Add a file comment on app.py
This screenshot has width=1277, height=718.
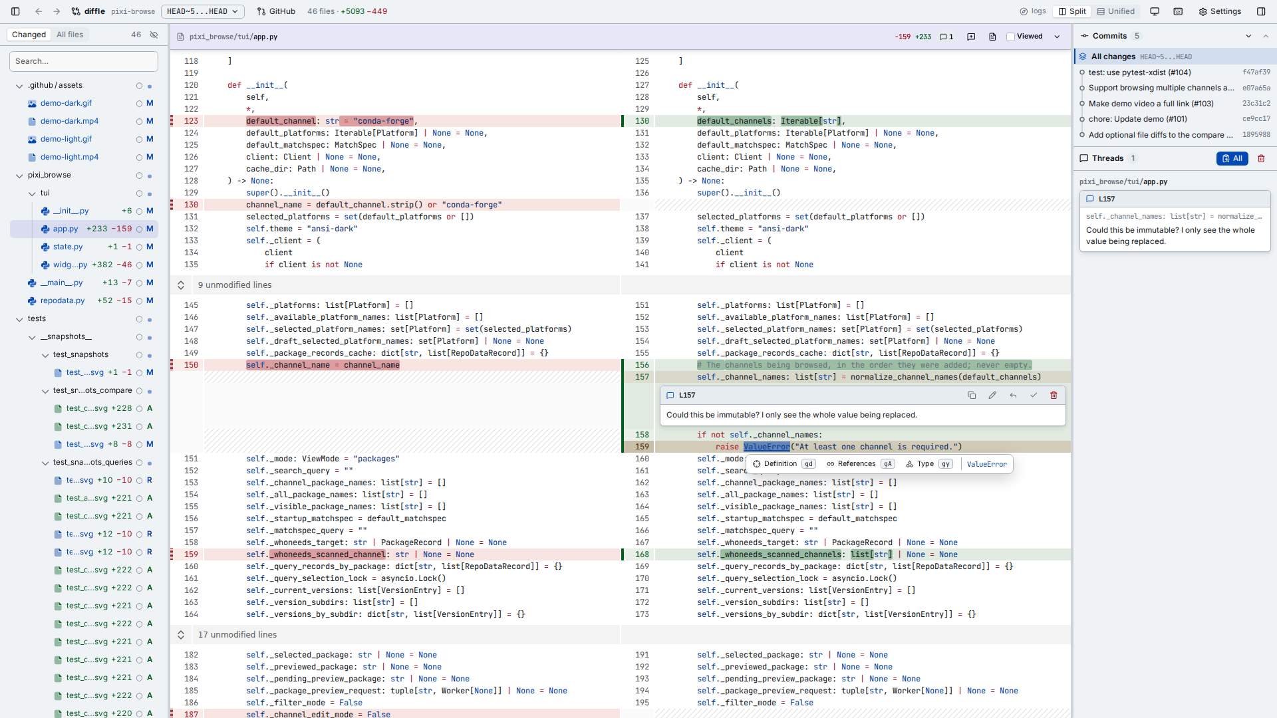[x=971, y=37]
